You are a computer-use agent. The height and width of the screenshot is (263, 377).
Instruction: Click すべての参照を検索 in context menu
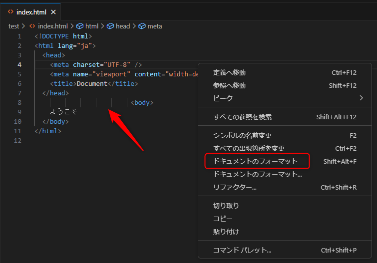242,117
